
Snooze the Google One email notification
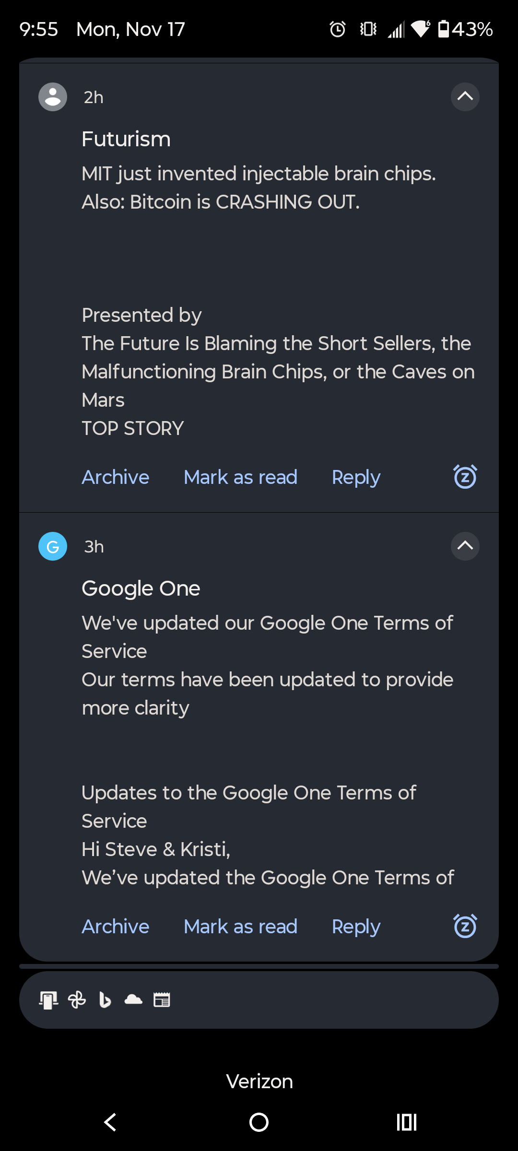coord(465,926)
